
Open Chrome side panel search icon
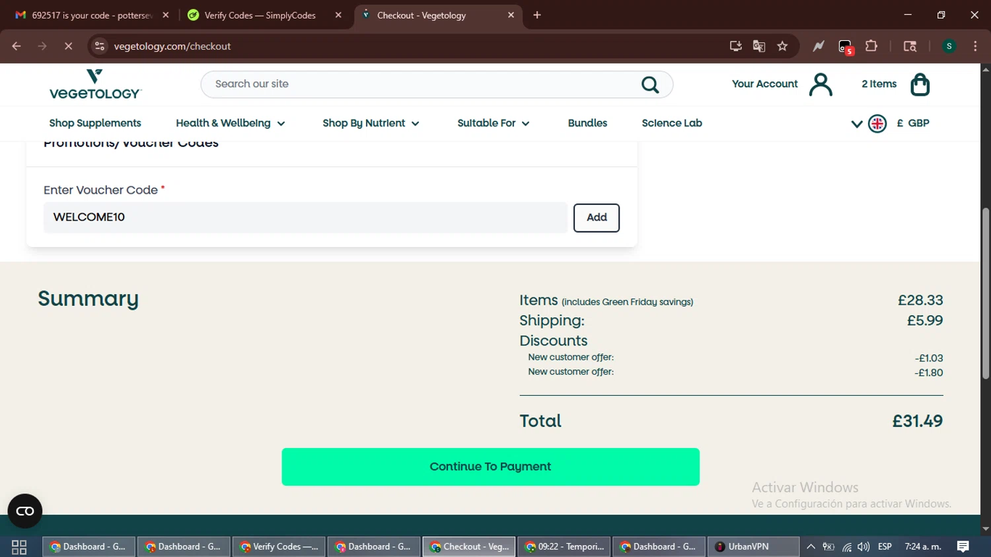click(910, 46)
